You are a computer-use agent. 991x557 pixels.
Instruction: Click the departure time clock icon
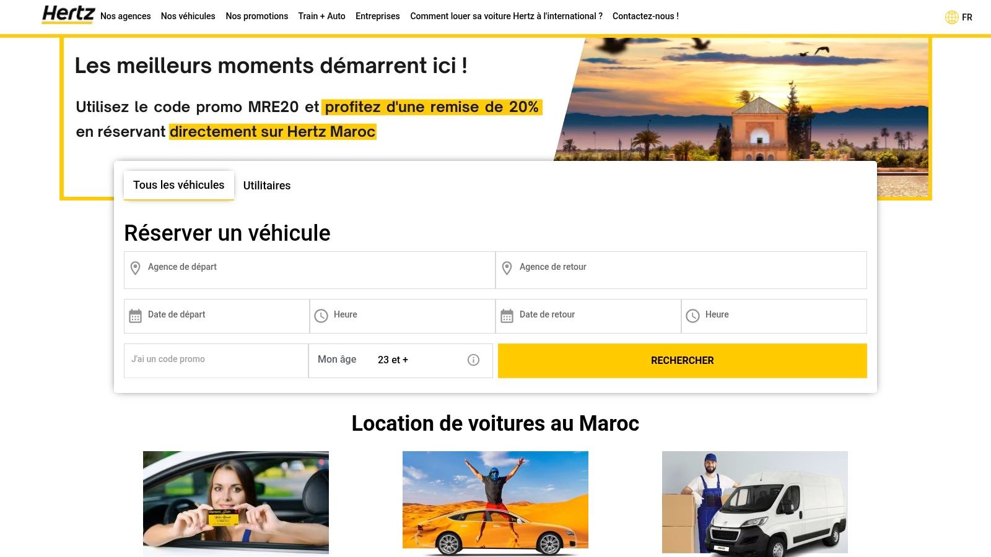coord(321,316)
